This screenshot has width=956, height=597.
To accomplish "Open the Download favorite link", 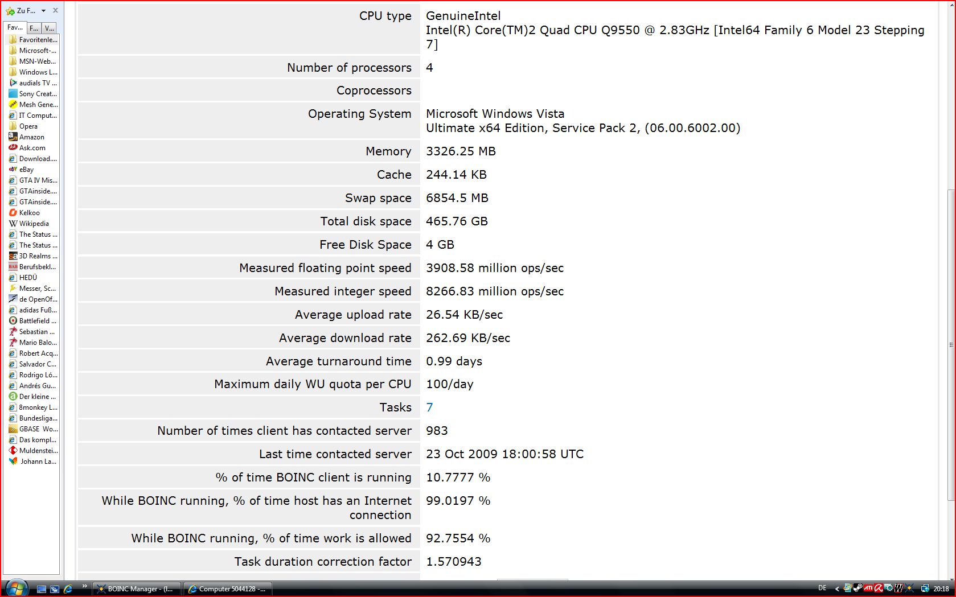I will click(33, 159).
